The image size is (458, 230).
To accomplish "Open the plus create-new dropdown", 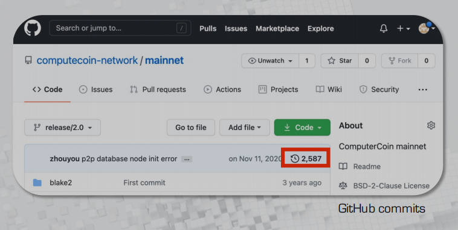I will pos(404,28).
